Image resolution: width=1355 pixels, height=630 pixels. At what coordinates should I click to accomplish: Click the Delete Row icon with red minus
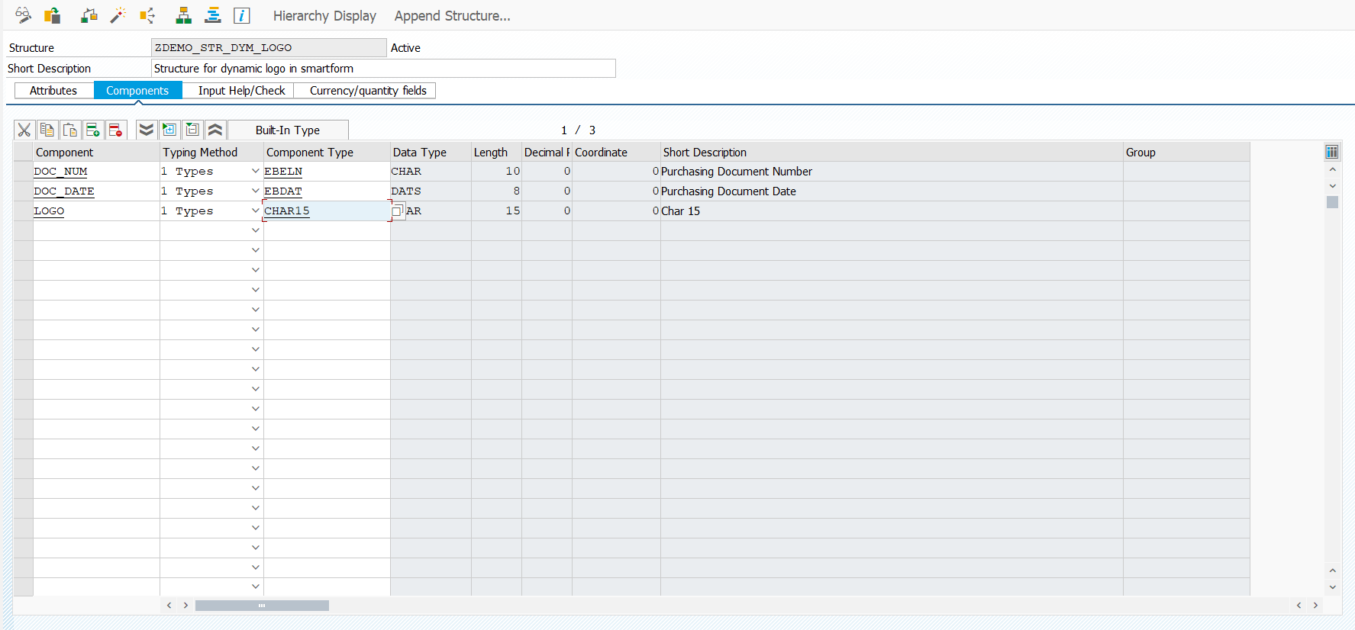click(115, 130)
